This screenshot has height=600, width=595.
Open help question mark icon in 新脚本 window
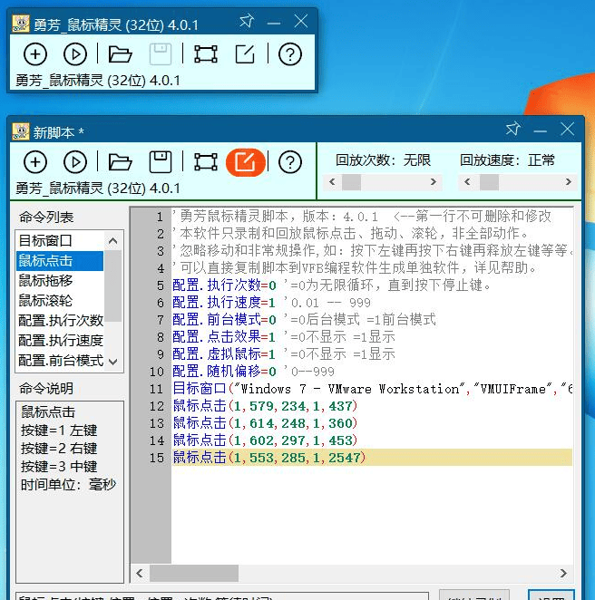tap(289, 162)
